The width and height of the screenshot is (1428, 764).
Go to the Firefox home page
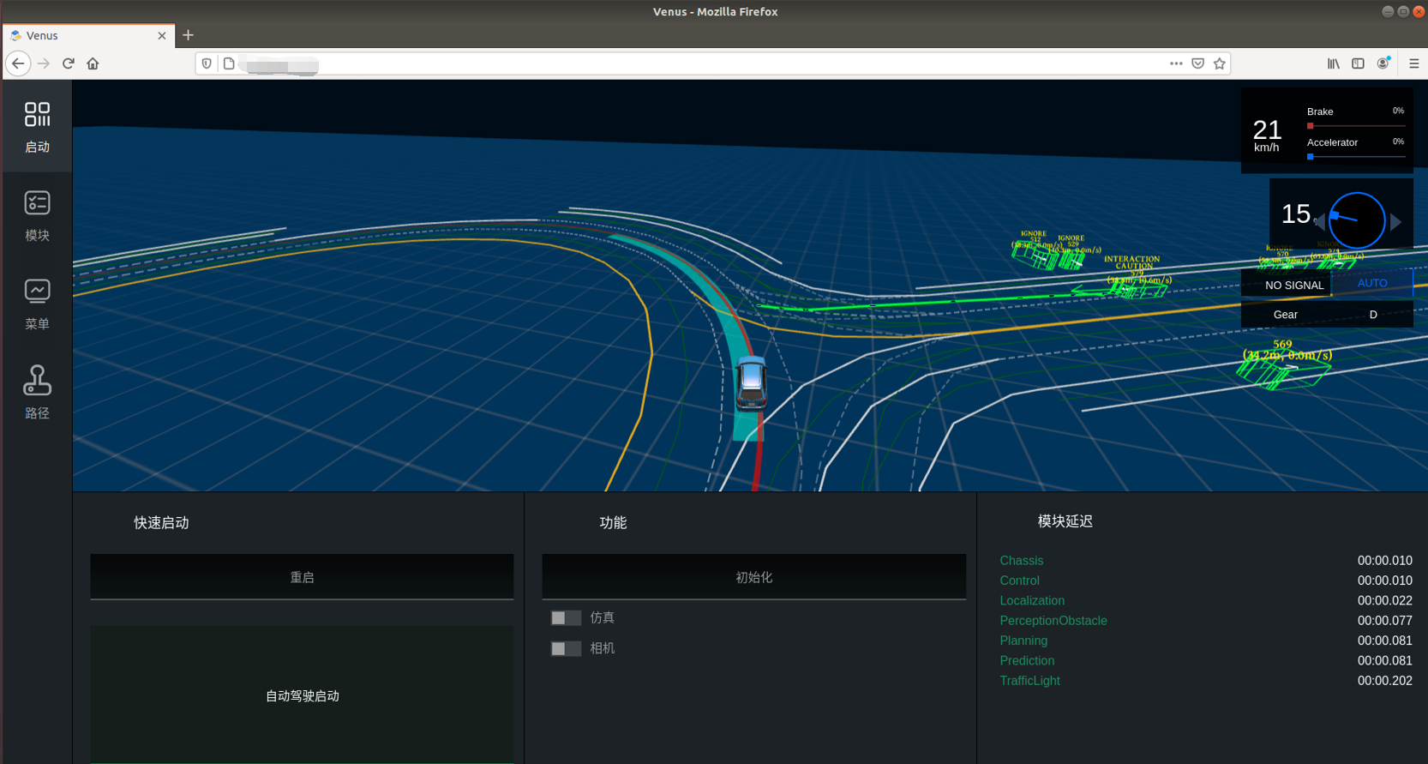click(93, 63)
